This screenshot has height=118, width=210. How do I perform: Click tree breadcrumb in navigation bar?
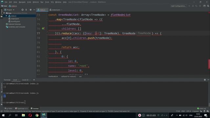pos(4,6)
